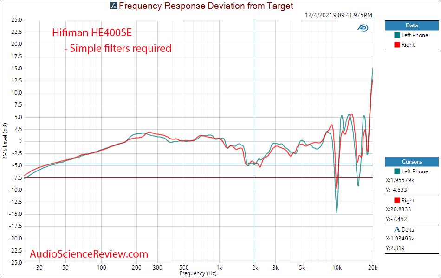
Task: Click the AP logo in the graph corner
Action: click(363, 28)
